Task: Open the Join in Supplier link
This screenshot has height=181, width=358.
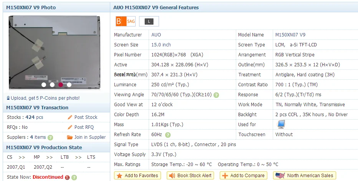Action: click(90, 137)
